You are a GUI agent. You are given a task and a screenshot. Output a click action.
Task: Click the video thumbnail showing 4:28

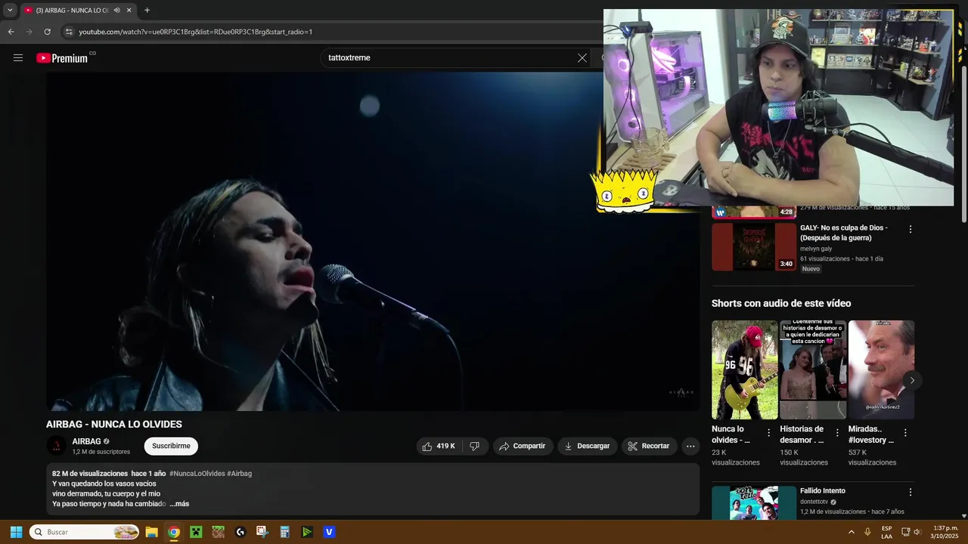tap(754, 212)
